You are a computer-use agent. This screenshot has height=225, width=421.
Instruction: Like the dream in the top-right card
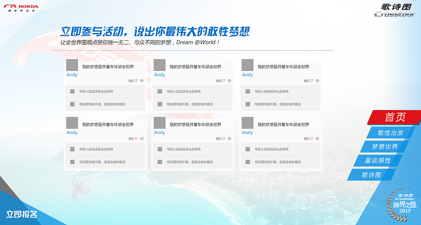click(311, 81)
